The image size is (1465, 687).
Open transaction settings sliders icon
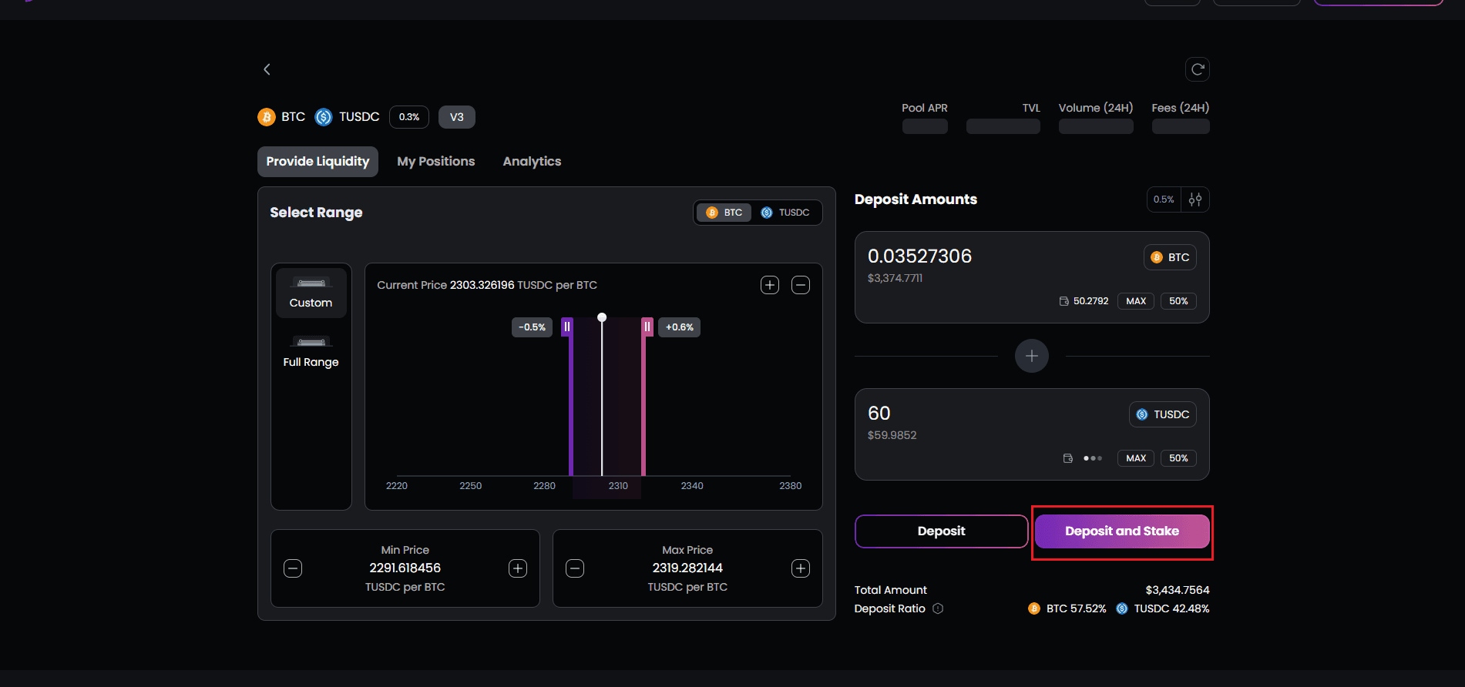tap(1195, 199)
